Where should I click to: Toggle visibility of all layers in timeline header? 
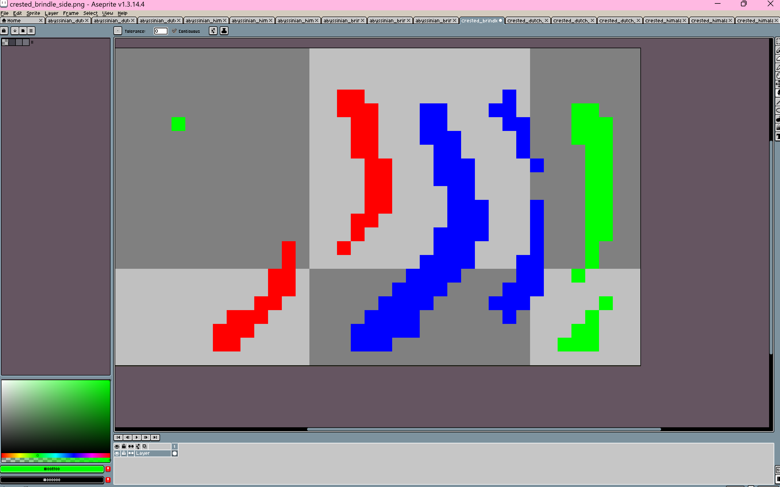117,447
